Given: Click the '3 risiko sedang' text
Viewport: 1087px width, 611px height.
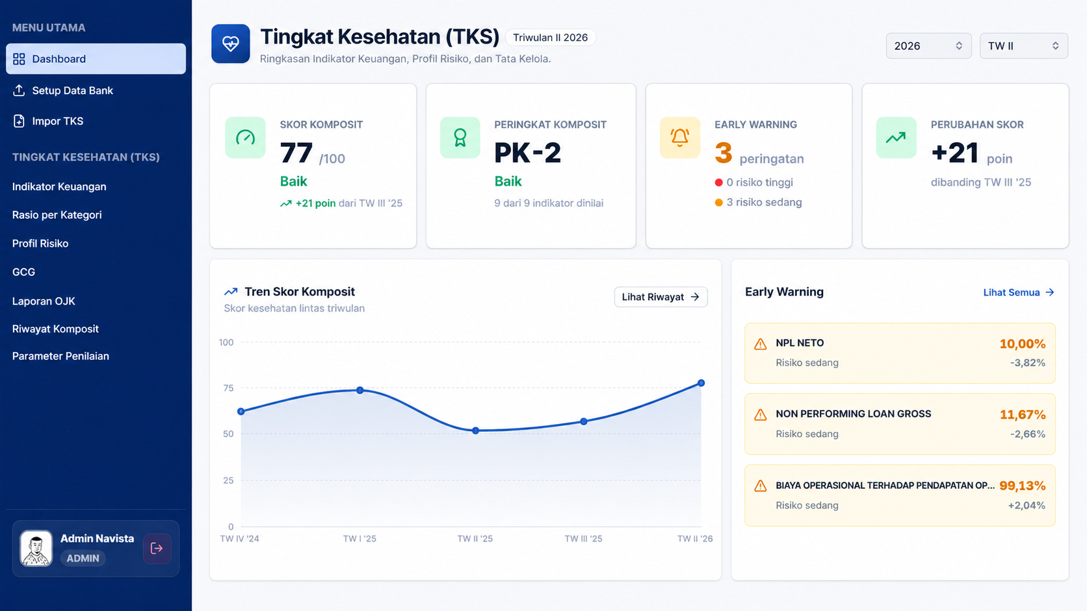Looking at the screenshot, I should tap(764, 203).
